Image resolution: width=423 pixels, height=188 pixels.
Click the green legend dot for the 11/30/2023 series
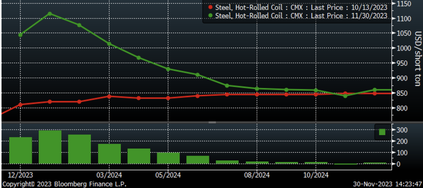[210, 16]
